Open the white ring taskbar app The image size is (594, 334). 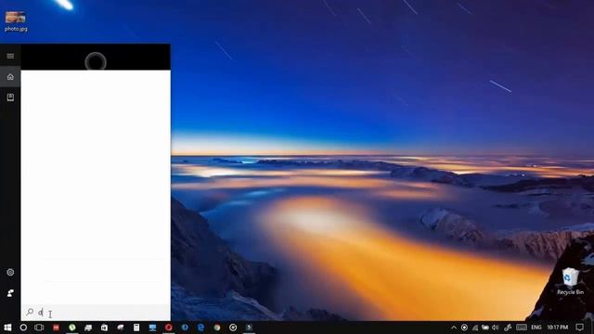pos(233,328)
